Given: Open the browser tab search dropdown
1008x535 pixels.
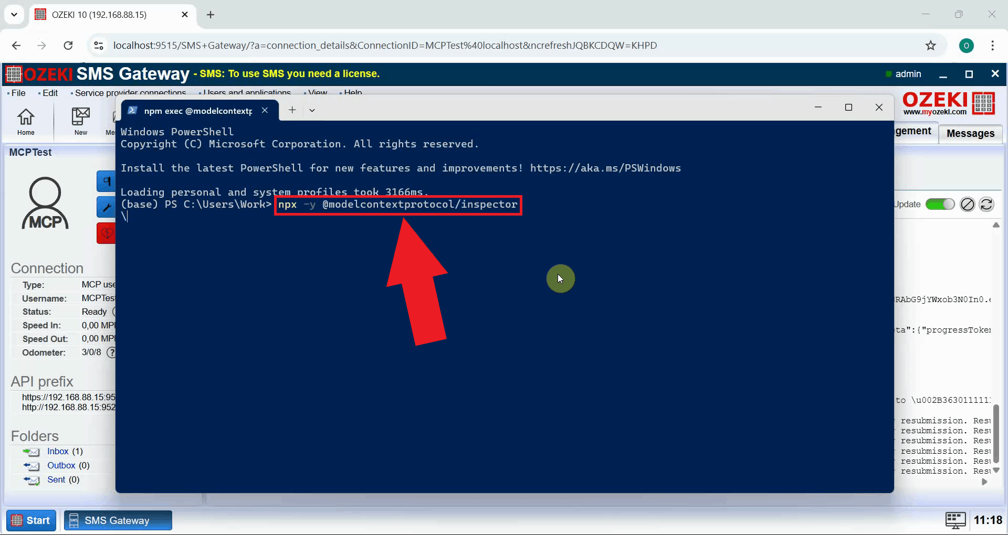Looking at the screenshot, I should point(14,15).
